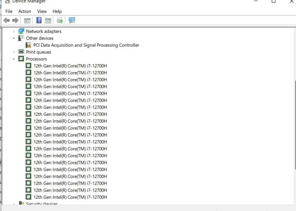Click the warning icon beside PCI Data Acquisition
The height and width of the screenshot is (211, 296).
tap(28, 45)
